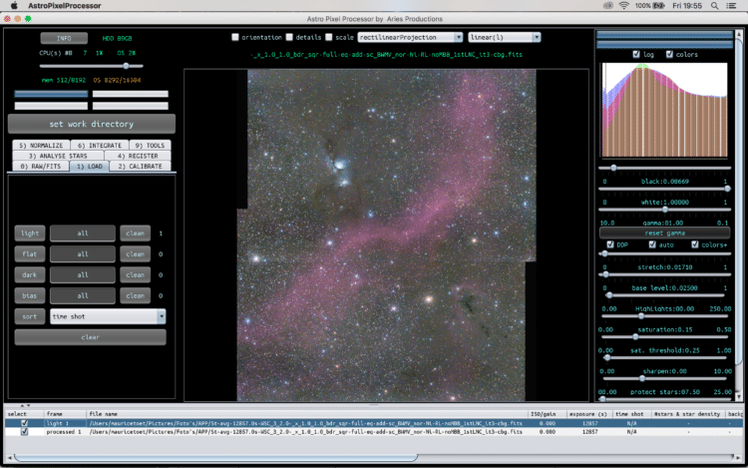The image size is (748, 468).
Task: Open the Wi-Fi status menu
Action: pyautogui.click(x=623, y=6)
